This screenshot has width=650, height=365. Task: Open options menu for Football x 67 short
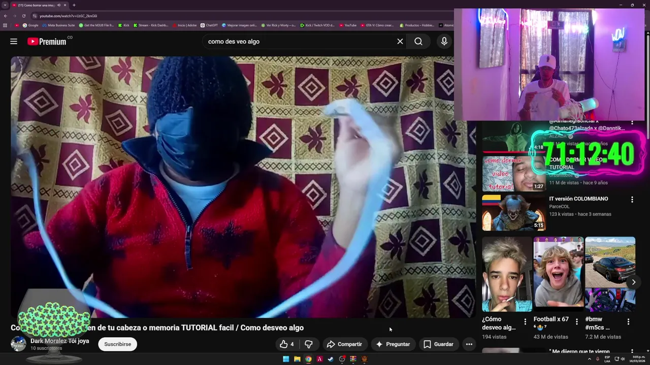pos(576,321)
